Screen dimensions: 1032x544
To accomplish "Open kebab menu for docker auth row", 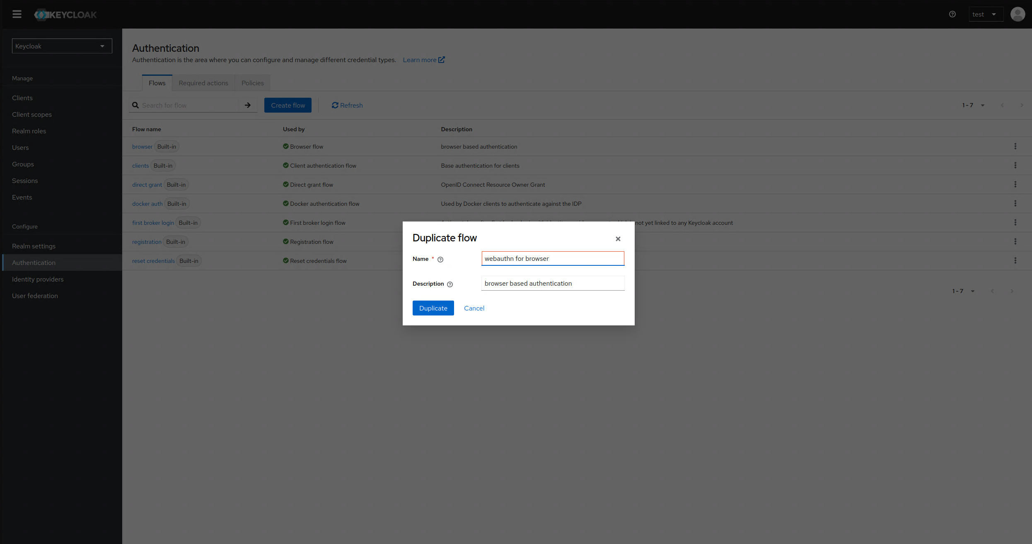I will pyautogui.click(x=1015, y=204).
